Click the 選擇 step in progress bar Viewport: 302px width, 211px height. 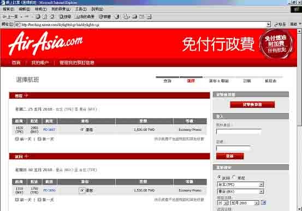[191, 81]
